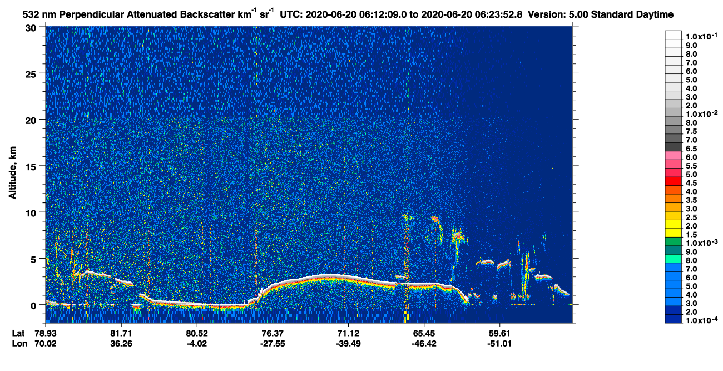Select the orange swatch labeled 3.5
This screenshot has width=723, height=371.
tap(673, 199)
